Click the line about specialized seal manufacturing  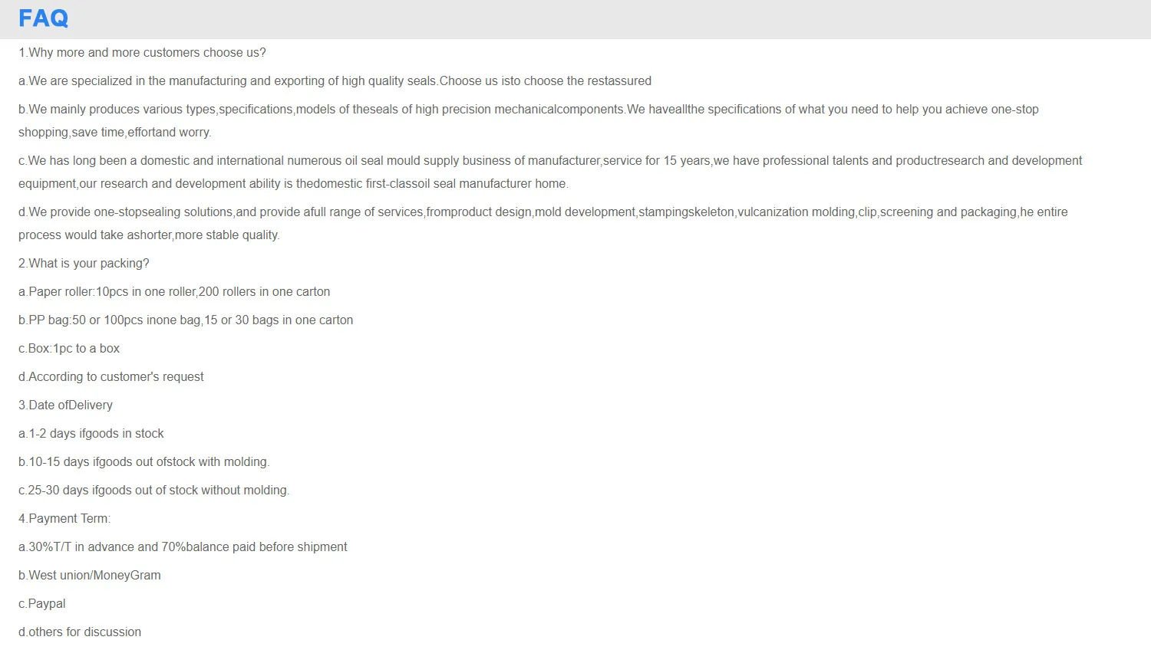click(x=335, y=81)
